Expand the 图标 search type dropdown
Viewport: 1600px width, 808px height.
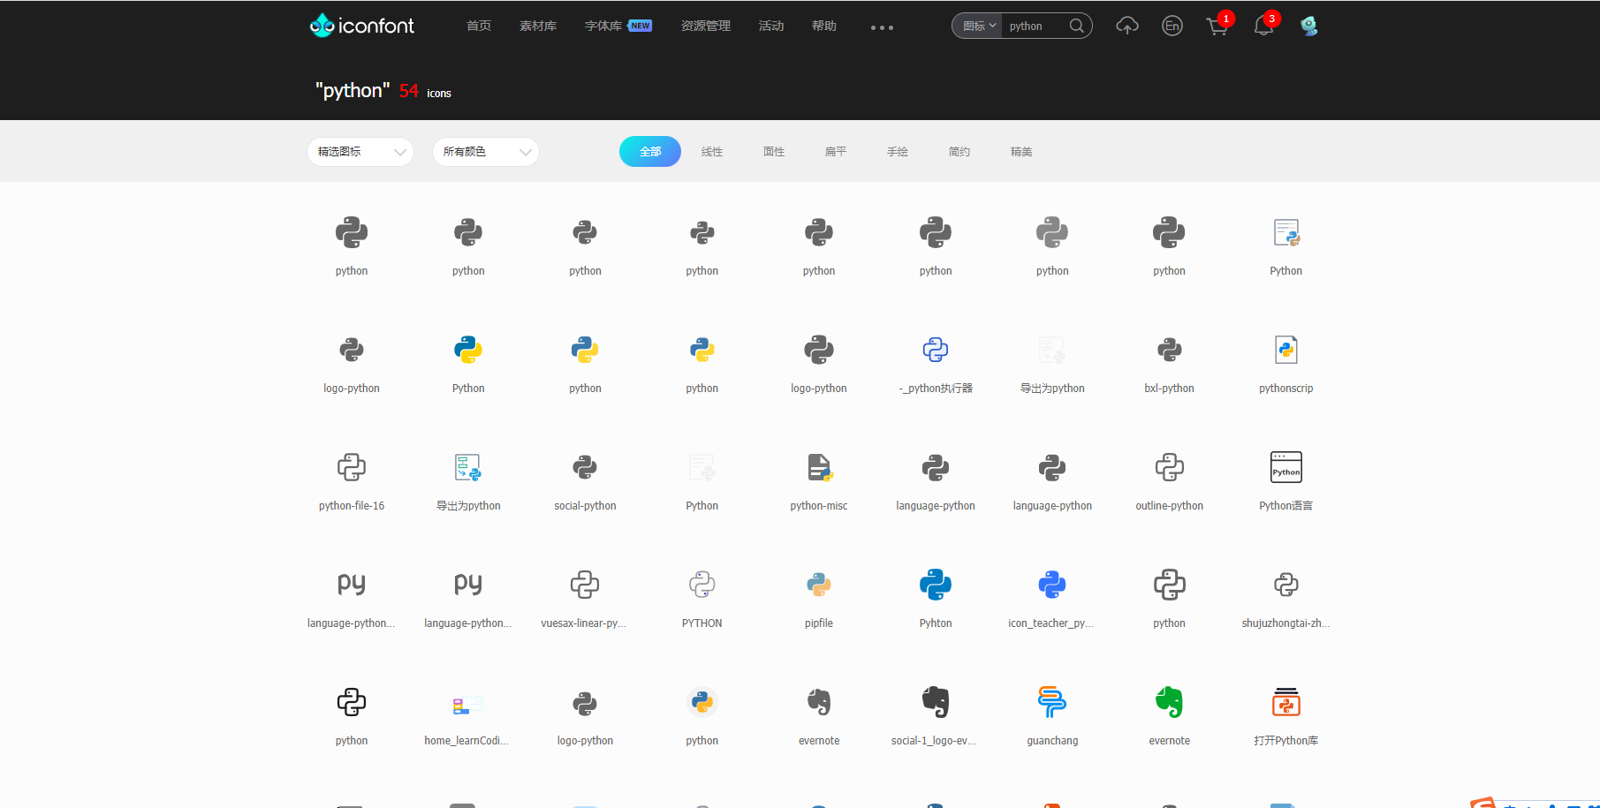click(979, 26)
